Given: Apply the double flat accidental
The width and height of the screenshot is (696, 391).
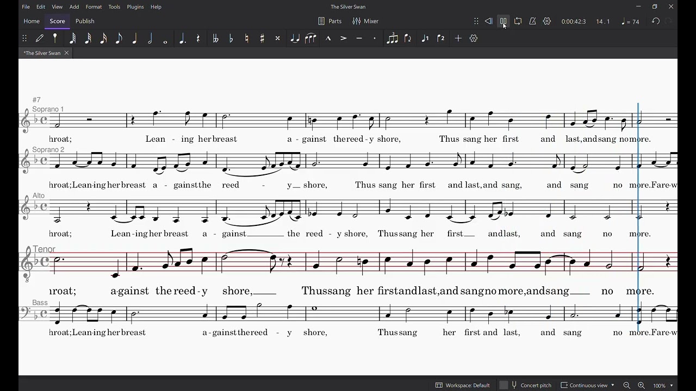Looking at the screenshot, I should pos(215,39).
